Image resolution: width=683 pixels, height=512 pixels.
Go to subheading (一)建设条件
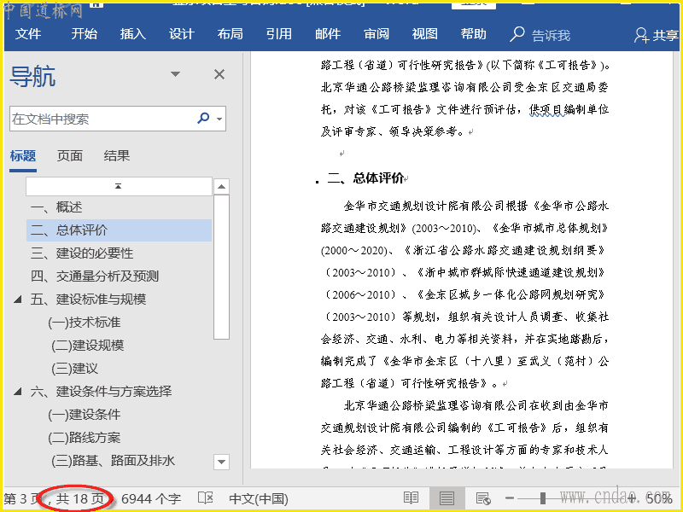[x=84, y=415]
